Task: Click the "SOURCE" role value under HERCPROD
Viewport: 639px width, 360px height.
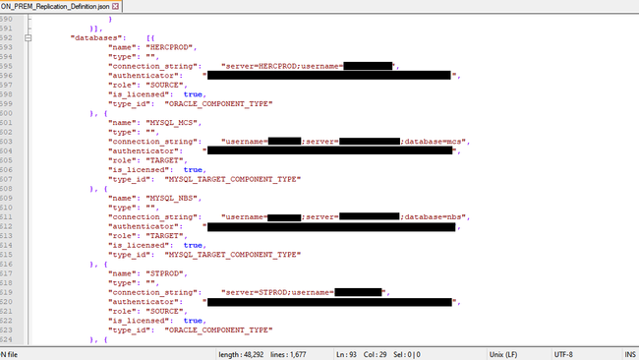Action: 164,86
